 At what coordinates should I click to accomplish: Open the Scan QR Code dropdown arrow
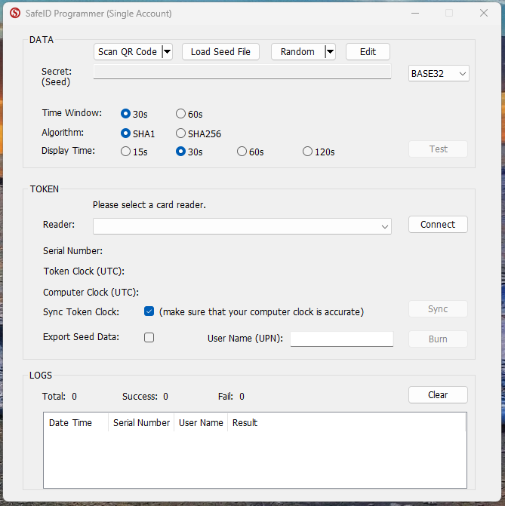167,51
